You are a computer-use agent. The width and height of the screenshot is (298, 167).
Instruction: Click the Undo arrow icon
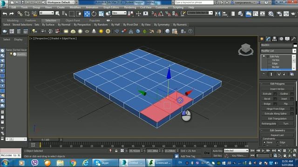(5, 13)
